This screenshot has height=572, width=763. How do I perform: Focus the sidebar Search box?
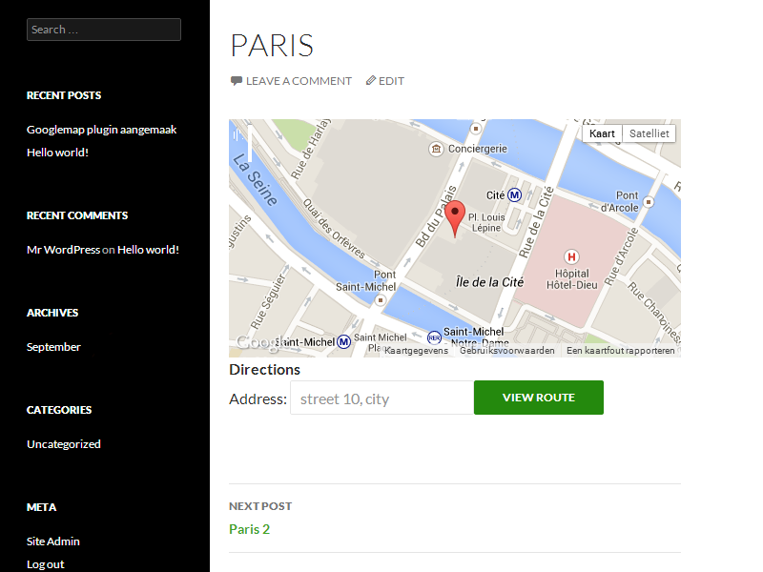point(104,30)
